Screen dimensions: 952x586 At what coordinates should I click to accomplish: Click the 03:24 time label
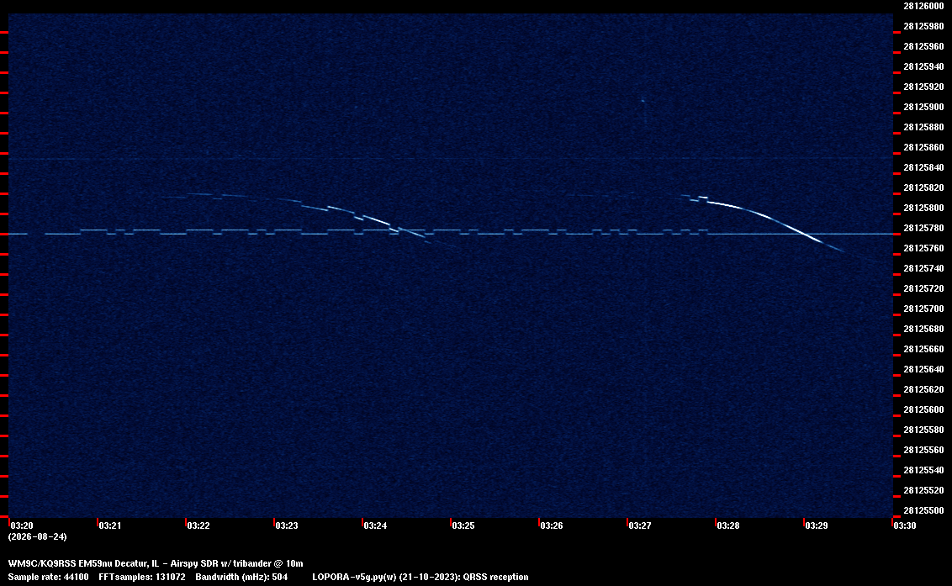tap(375, 525)
